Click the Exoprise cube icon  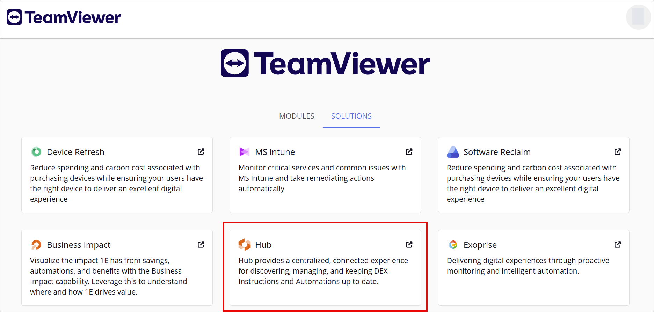pos(453,245)
